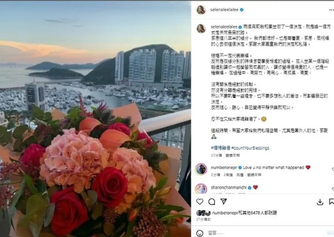Open selenaleelalee username in the caption
The image size is (334, 237).
click(x=224, y=27)
